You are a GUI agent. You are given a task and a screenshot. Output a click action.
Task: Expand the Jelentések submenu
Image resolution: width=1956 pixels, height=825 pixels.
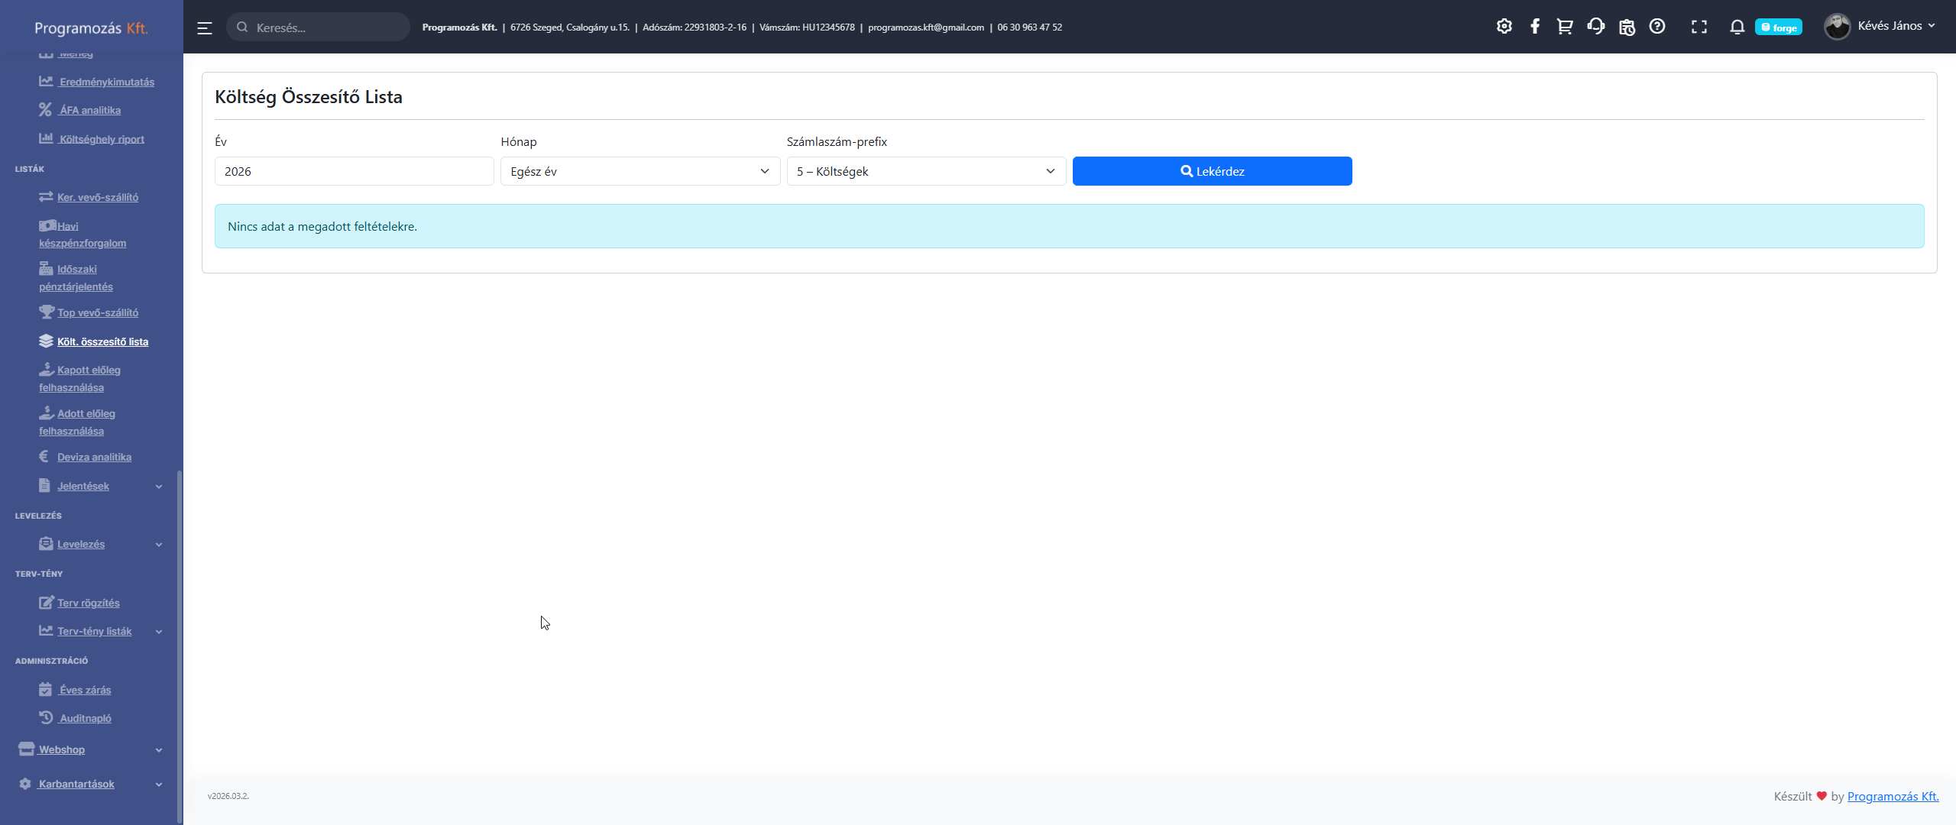tap(99, 486)
